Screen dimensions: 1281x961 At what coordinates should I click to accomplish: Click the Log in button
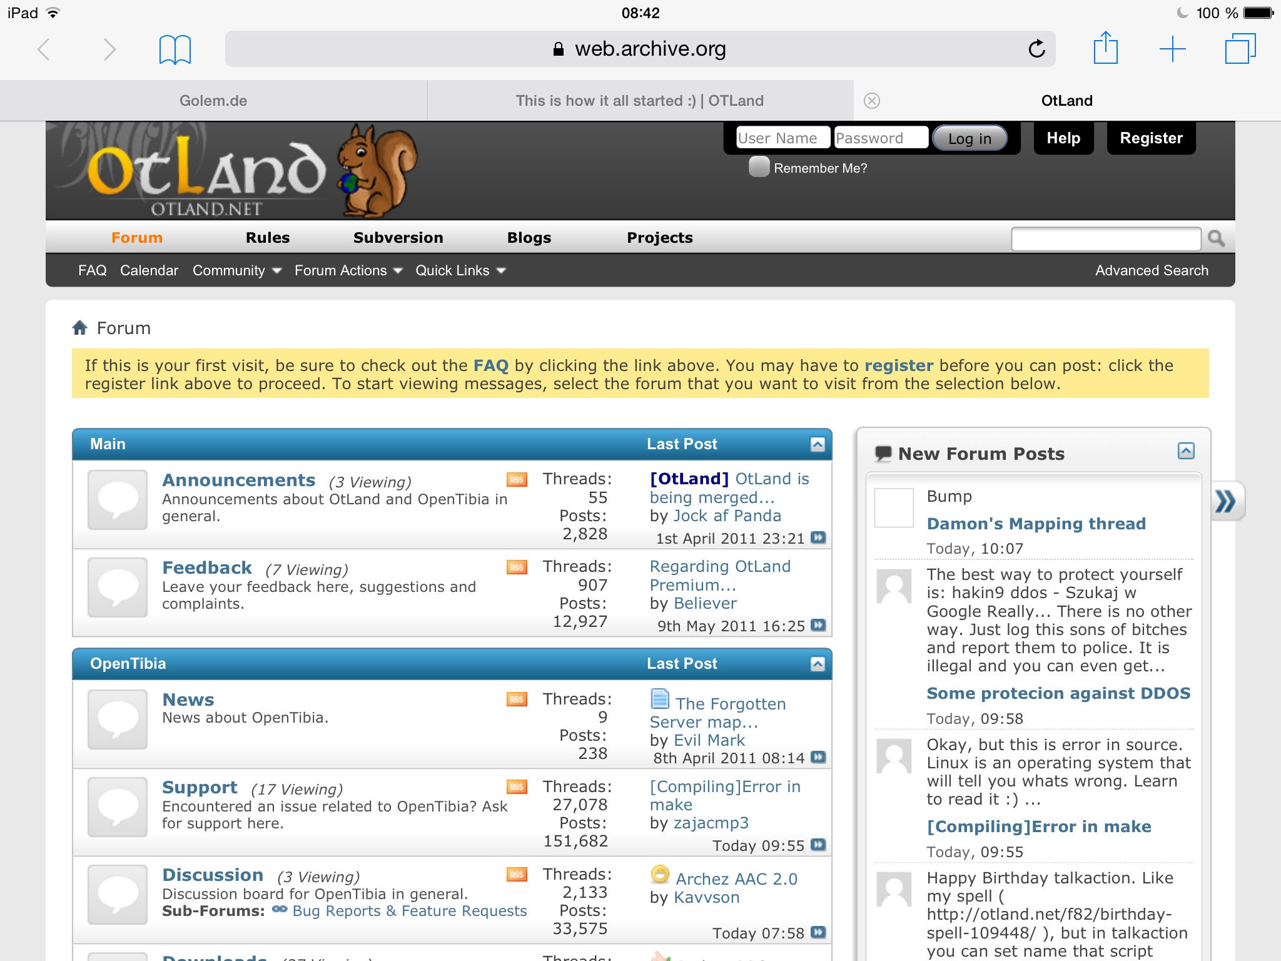coord(970,138)
